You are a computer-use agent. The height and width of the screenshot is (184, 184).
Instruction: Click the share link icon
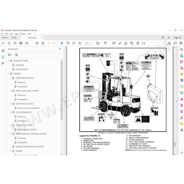coord(169,43)
